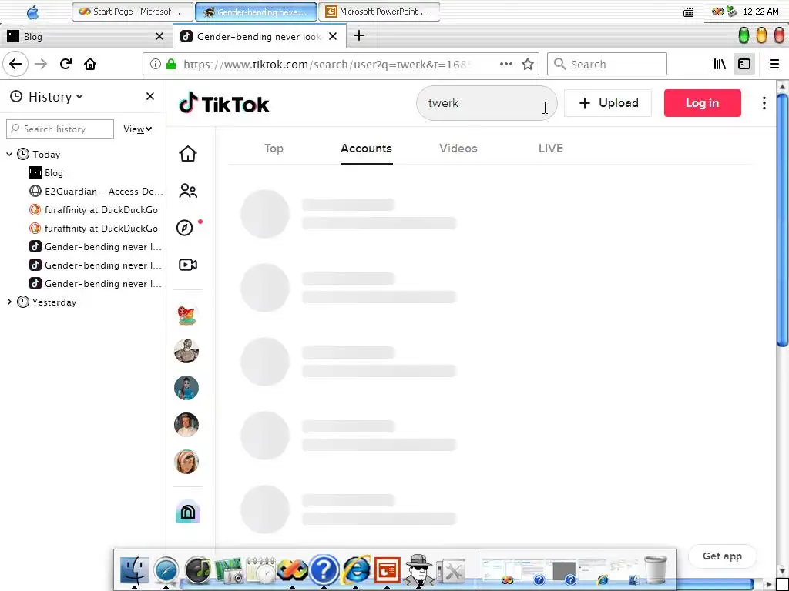Expand the History sidebar dropdown
This screenshot has height=591, width=789.
coord(55,96)
